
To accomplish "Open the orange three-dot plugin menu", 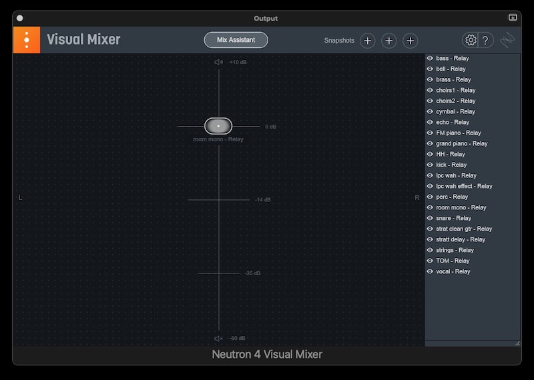I will (x=27, y=40).
